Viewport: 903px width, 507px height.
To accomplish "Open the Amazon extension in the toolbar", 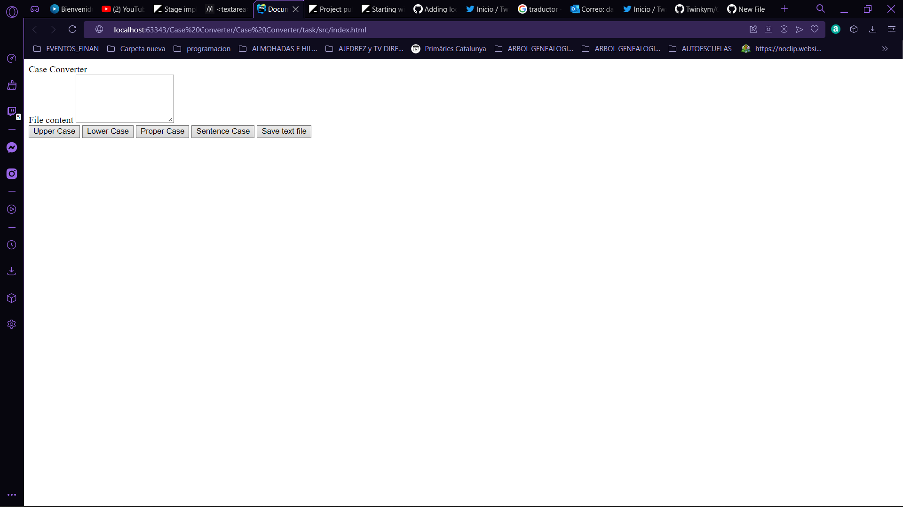I will click(836, 29).
